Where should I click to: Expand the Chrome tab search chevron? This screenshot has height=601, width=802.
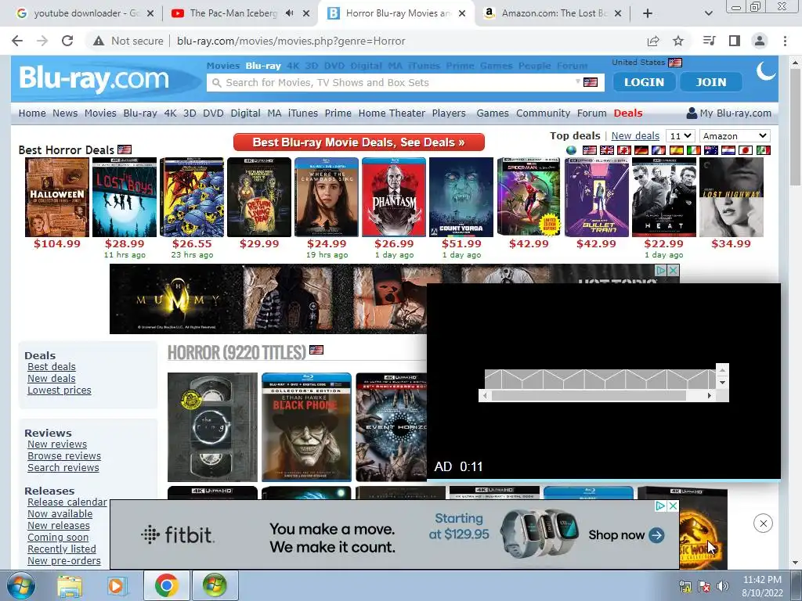tap(708, 14)
